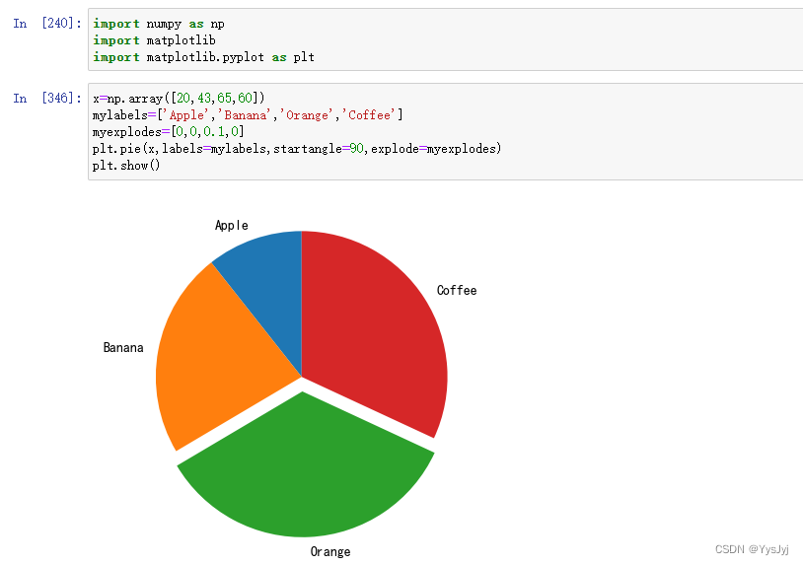Image resolution: width=803 pixels, height=565 pixels.
Task: Click the mylabels list definition line
Action: [x=248, y=115]
